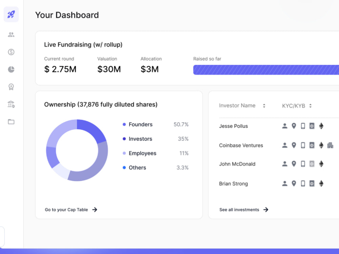Screen dimensions: 339x254
Task: Sort by KYC/KYB column arrows
Action: pos(311,106)
